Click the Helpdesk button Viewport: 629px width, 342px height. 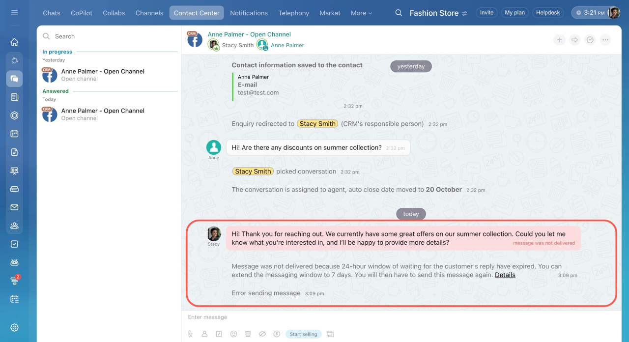(548, 13)
